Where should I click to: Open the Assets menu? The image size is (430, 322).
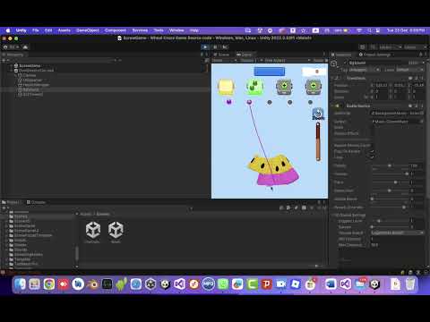(x=64, y=30)
